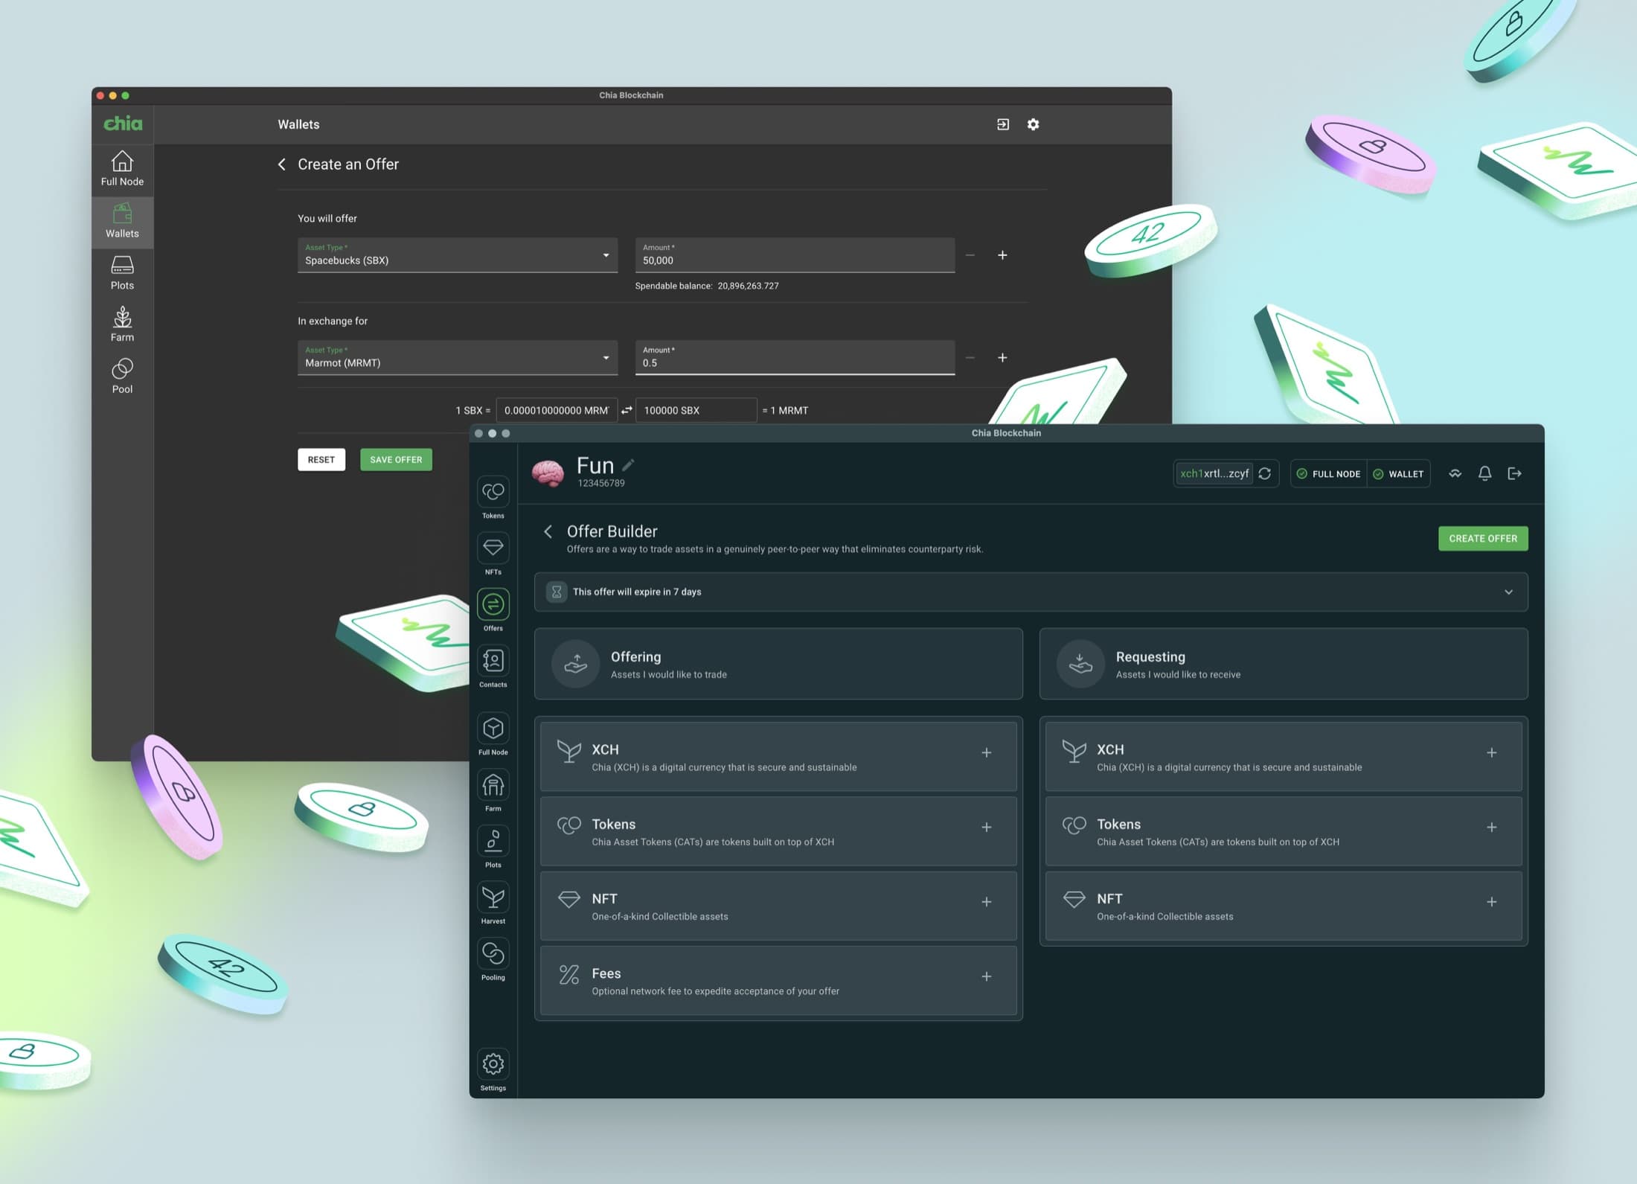Edit the 1 SBX rate field
The image size is (1637, 1184).
pos(557,410)
